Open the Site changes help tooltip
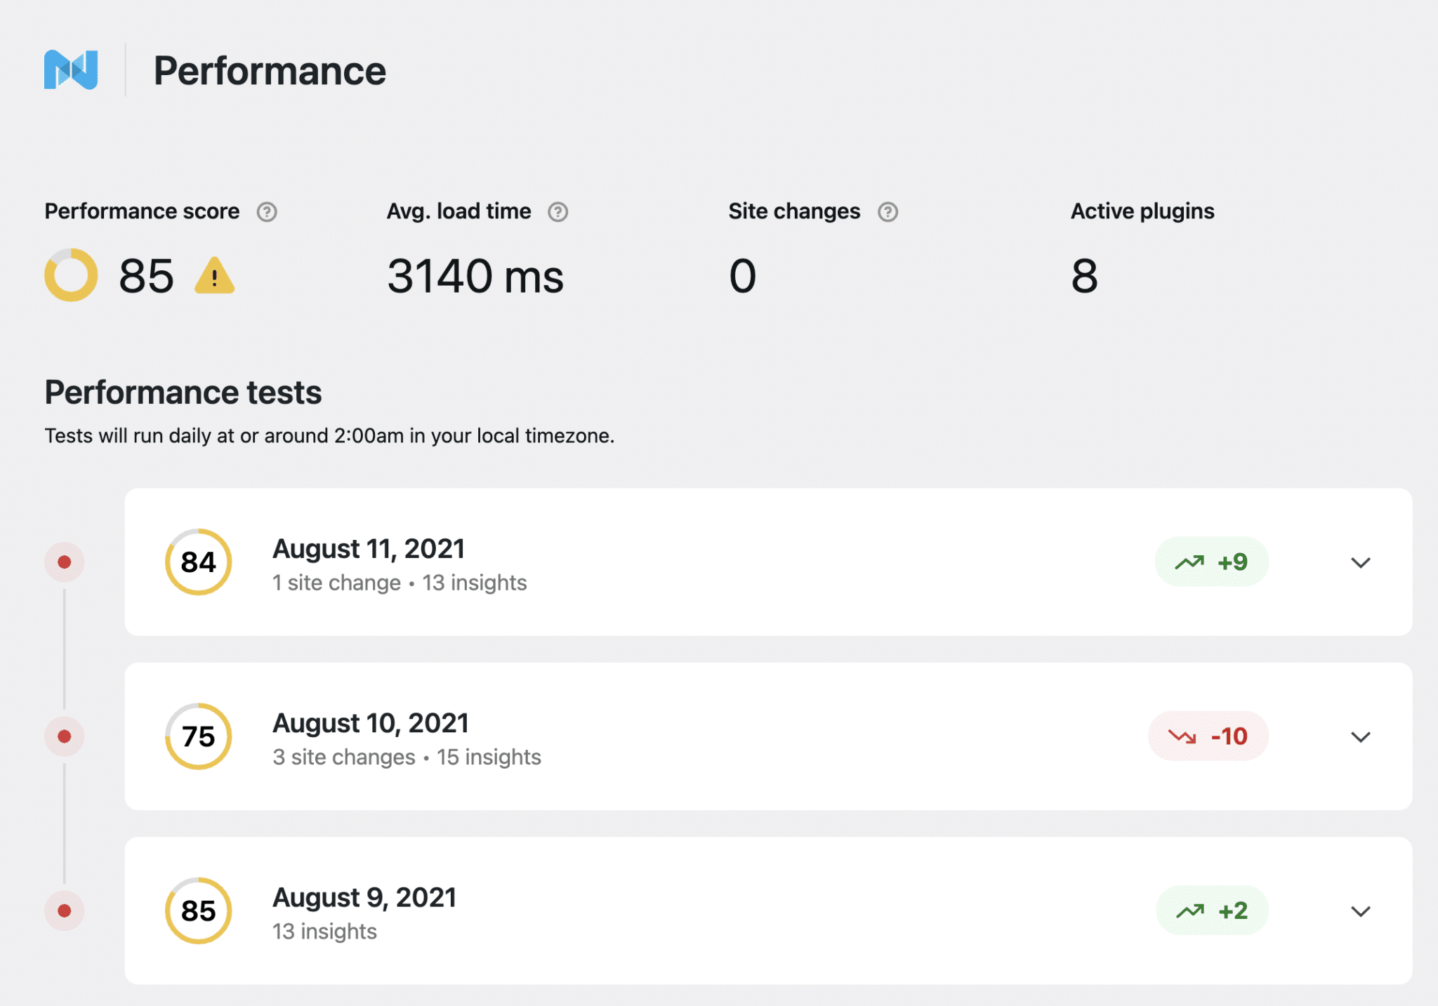The height and width of the screenshot is (1006, 1438). coord(889,211)
